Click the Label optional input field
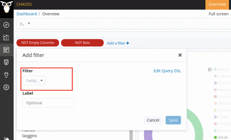 (48, 103)
